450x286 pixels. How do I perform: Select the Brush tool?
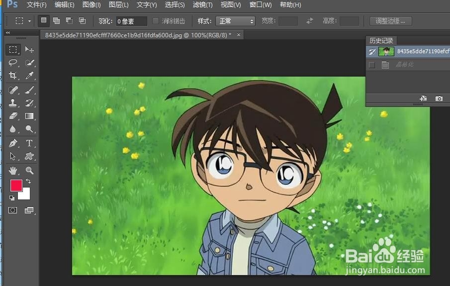[x=29, y=90]
